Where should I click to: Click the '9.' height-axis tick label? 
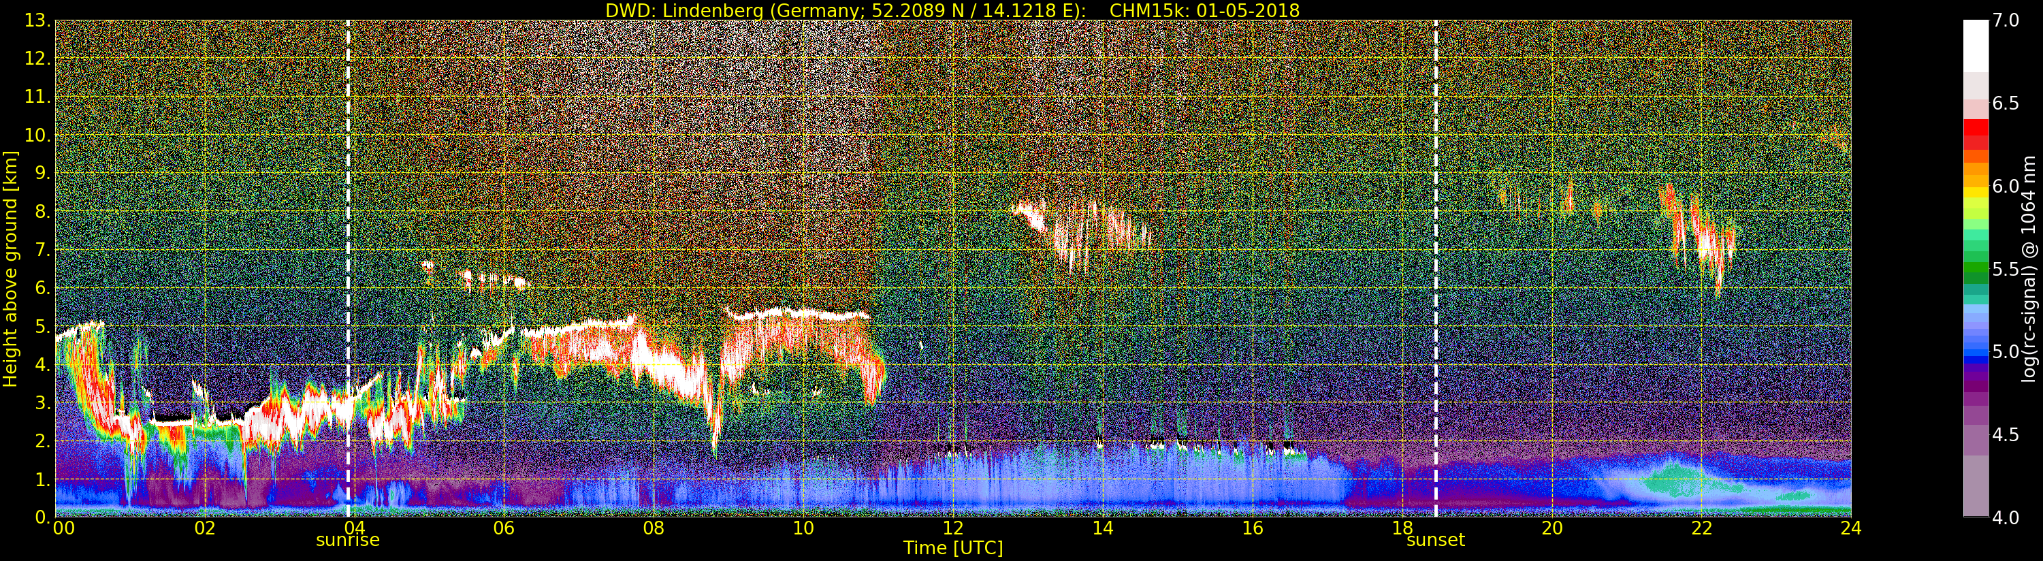(42, 173)
